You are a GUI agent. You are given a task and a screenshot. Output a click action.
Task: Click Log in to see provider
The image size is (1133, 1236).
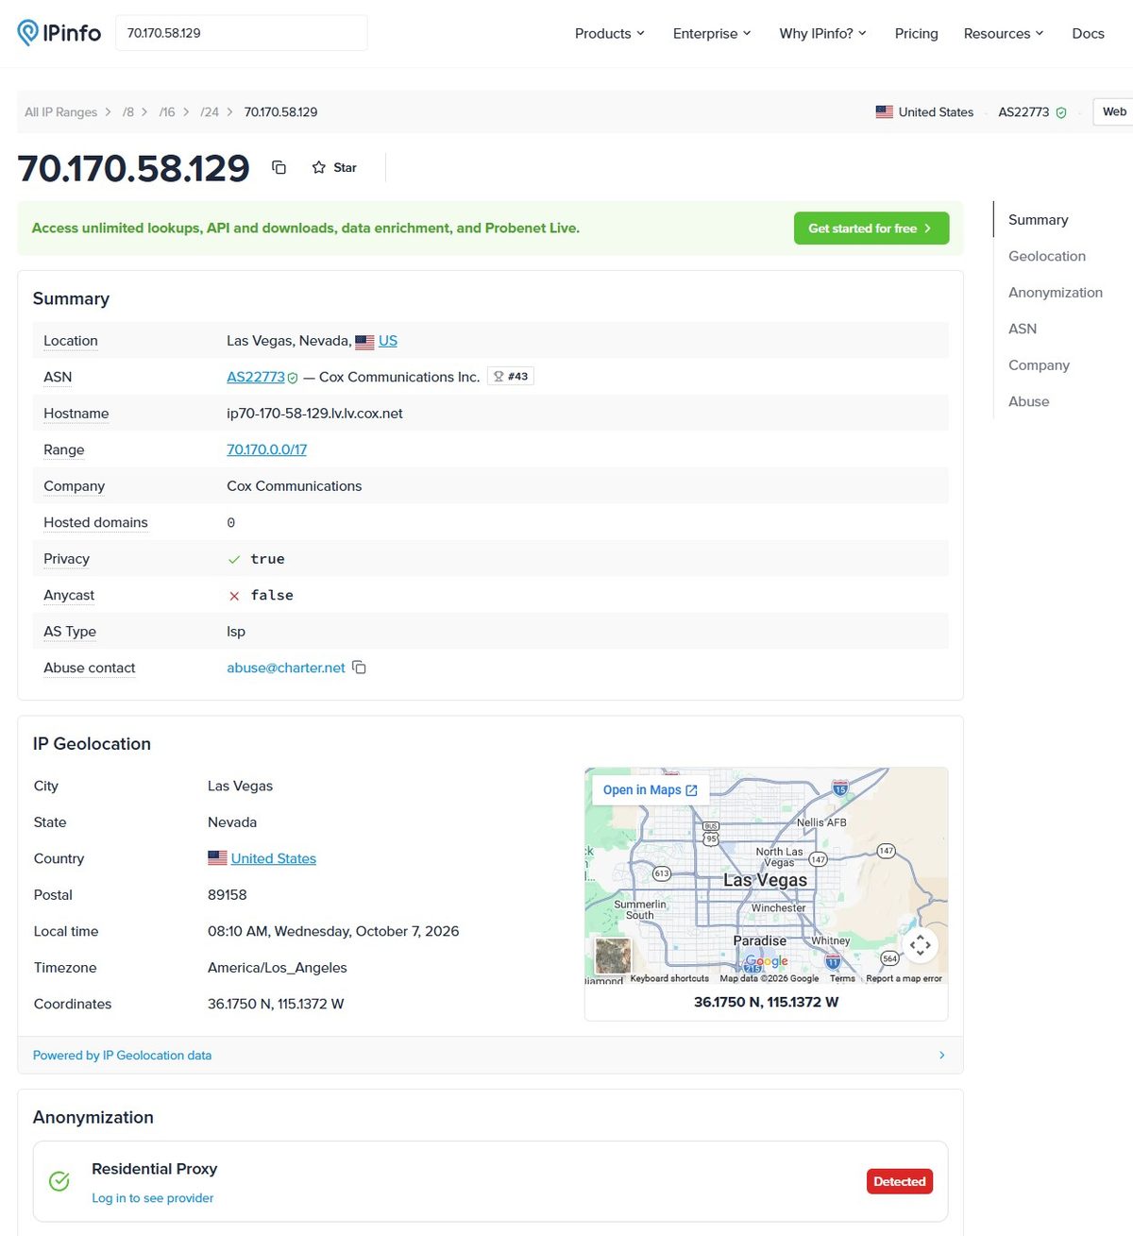tap(153, 1198)
